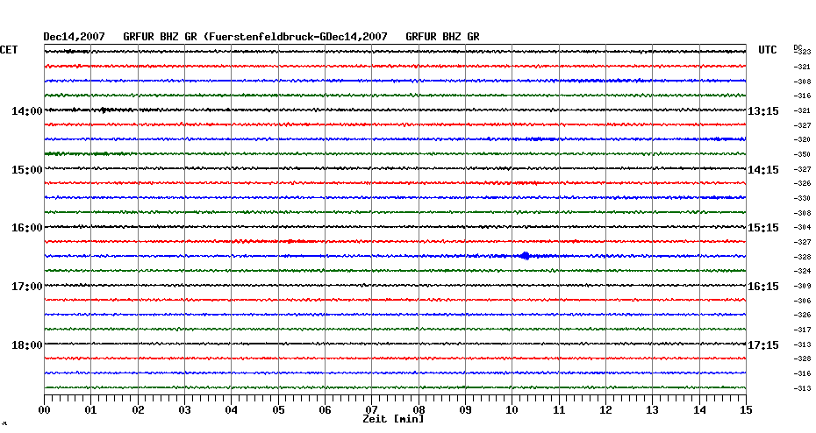Select the 15:00 CET time label

(27, 169)
